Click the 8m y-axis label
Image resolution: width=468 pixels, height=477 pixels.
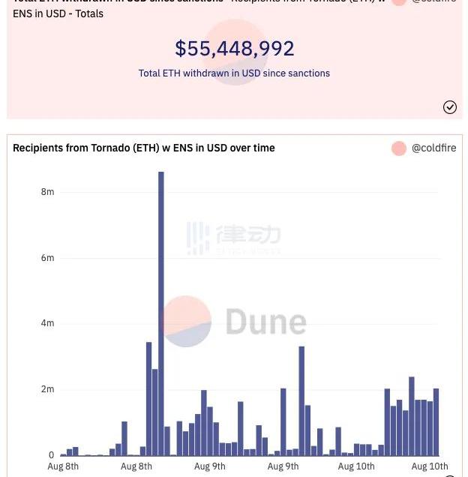coord(47,192)
